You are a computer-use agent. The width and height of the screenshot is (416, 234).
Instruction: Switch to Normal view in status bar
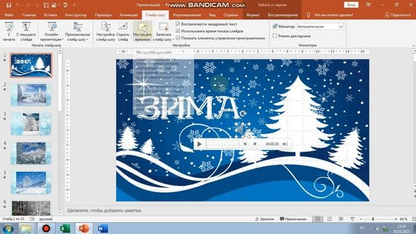tap(318, 219)
